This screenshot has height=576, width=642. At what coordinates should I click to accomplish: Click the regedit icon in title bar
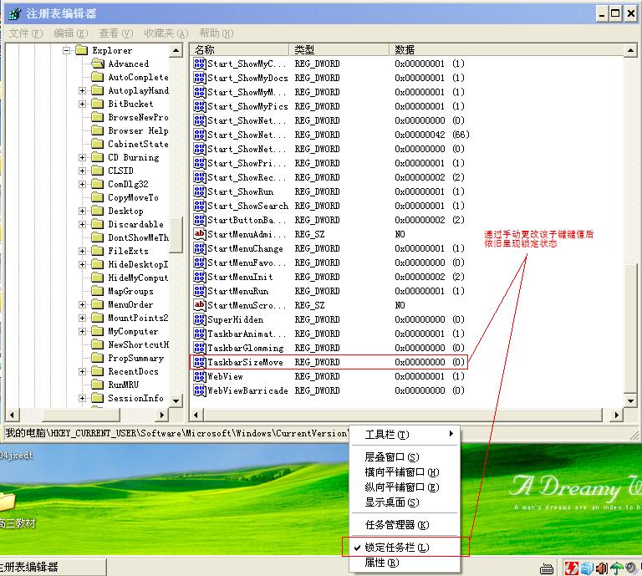(x=15, y=13)
